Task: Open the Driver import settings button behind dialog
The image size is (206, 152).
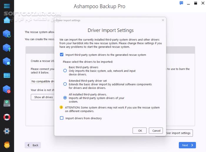Action: [x=180, y=133]
